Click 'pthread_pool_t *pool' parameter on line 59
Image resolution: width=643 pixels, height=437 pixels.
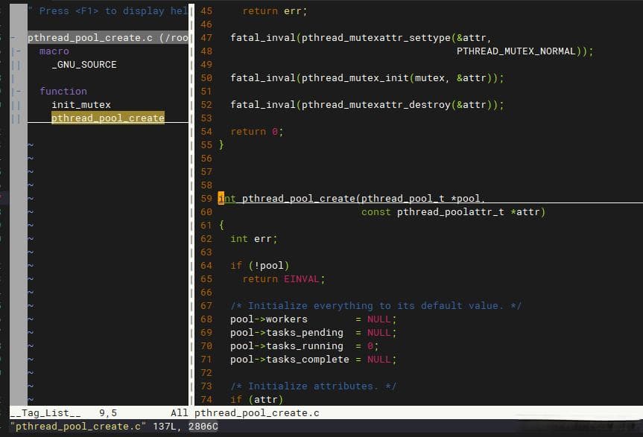click(x=420, y=199)
